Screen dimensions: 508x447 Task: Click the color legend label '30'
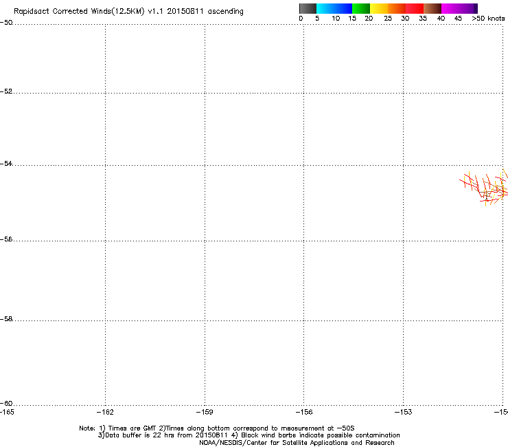click(x=405, y=19)
